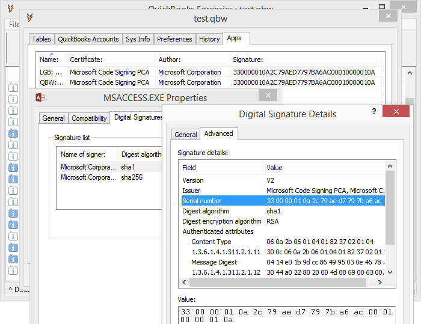Screen dimensions: 421x324
Task: Click the second info icon in sidebar
Action: pyautogui.click(x=13, y=99)
